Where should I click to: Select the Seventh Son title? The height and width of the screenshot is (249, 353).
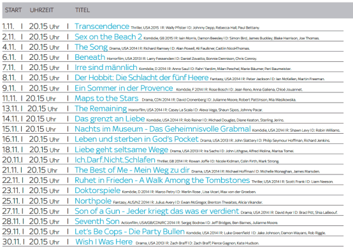coord(97,222)
